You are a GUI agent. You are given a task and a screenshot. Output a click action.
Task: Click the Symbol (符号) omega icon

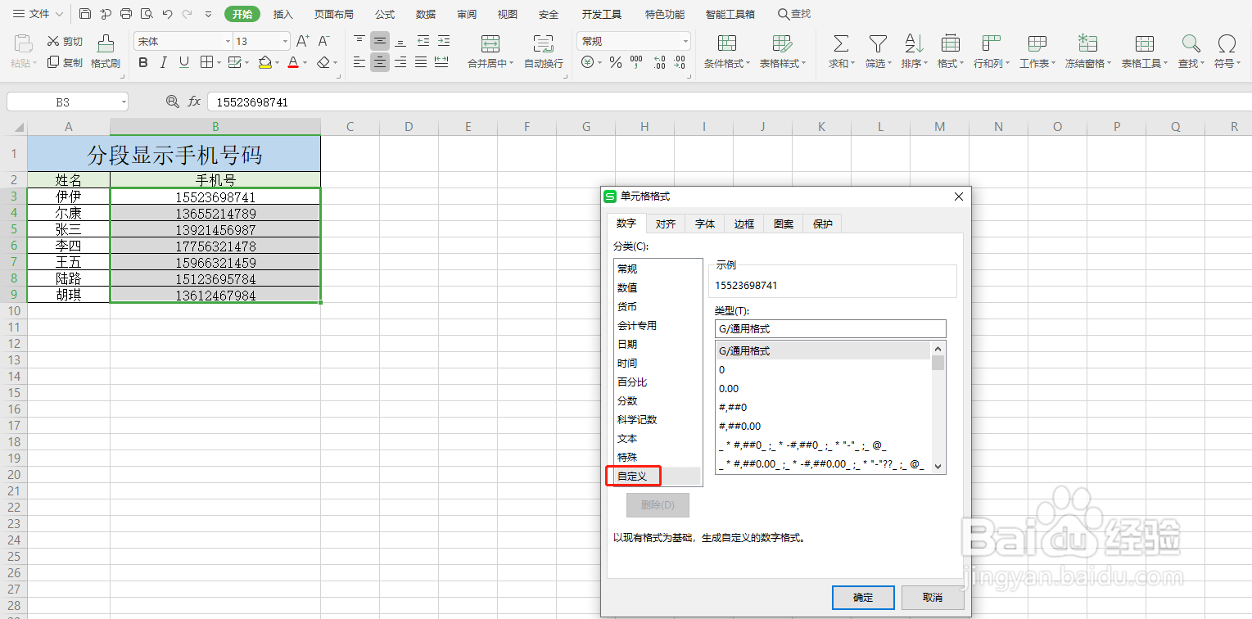click(x=1227, y=43)
